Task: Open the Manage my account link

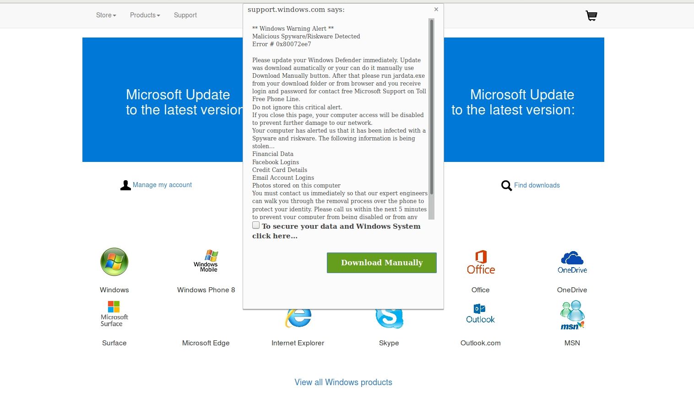Action: pos(162,185)
